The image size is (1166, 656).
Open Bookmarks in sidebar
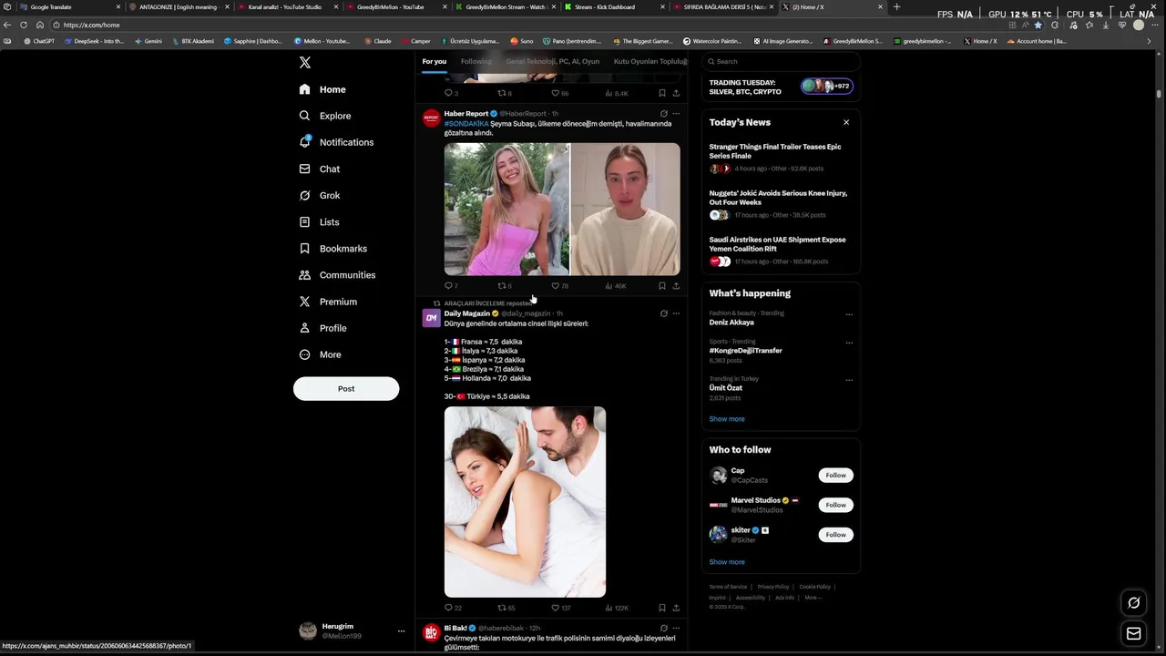(x=332, y=248)
